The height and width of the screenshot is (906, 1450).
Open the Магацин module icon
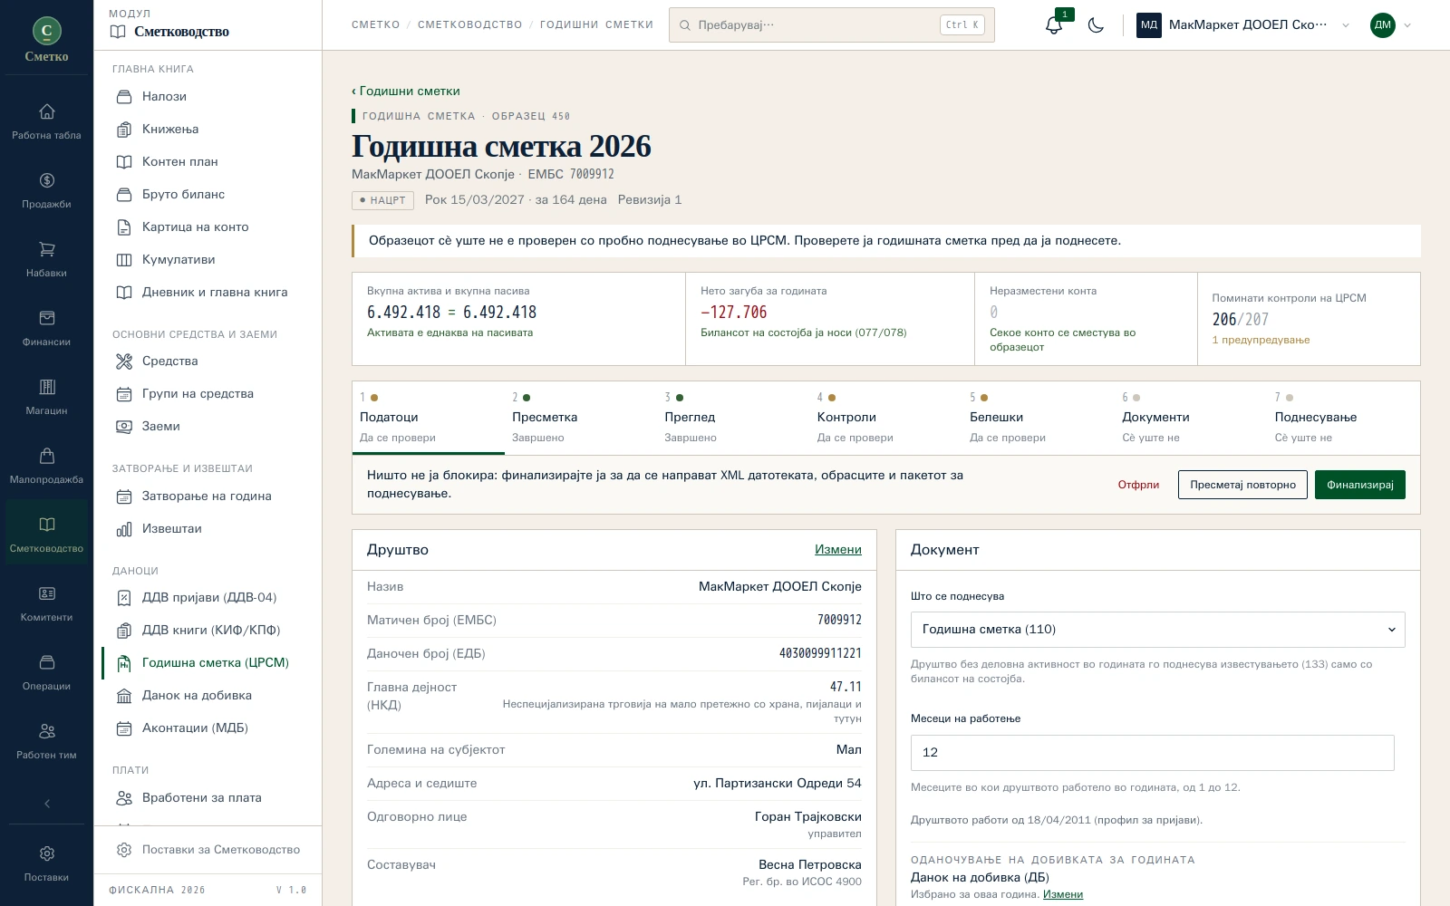[x=46, y=397]
